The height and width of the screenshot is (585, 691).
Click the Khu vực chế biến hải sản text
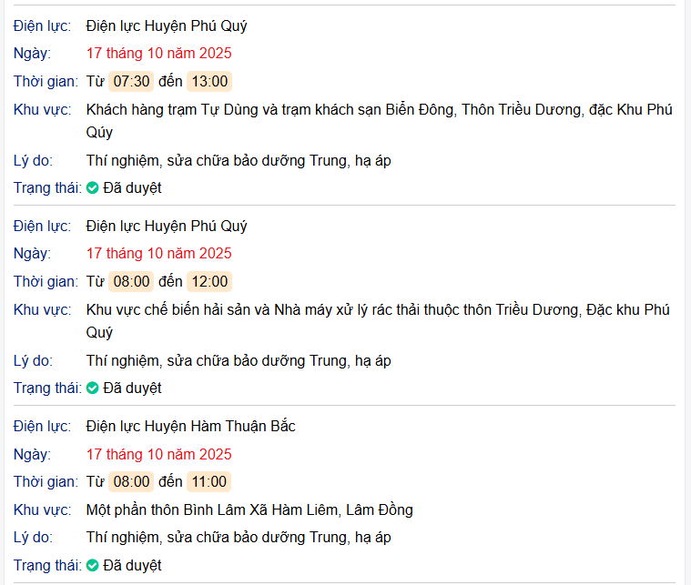pyautogui.click(x=377, y=310)
